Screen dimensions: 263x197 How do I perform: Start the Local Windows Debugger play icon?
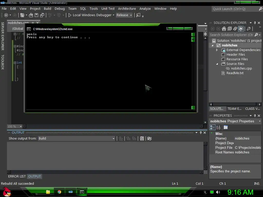click(x=70, y=15)
